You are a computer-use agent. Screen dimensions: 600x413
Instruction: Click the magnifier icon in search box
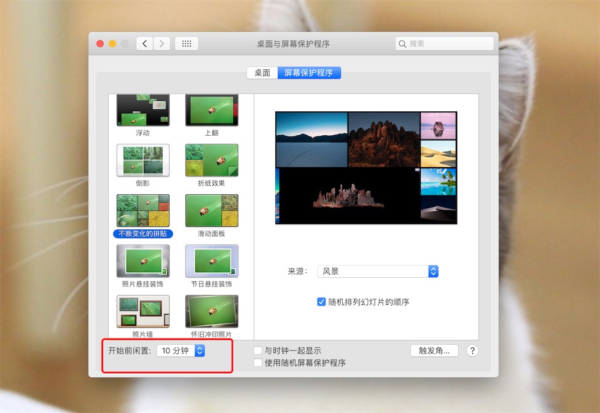tap(402, 44)
